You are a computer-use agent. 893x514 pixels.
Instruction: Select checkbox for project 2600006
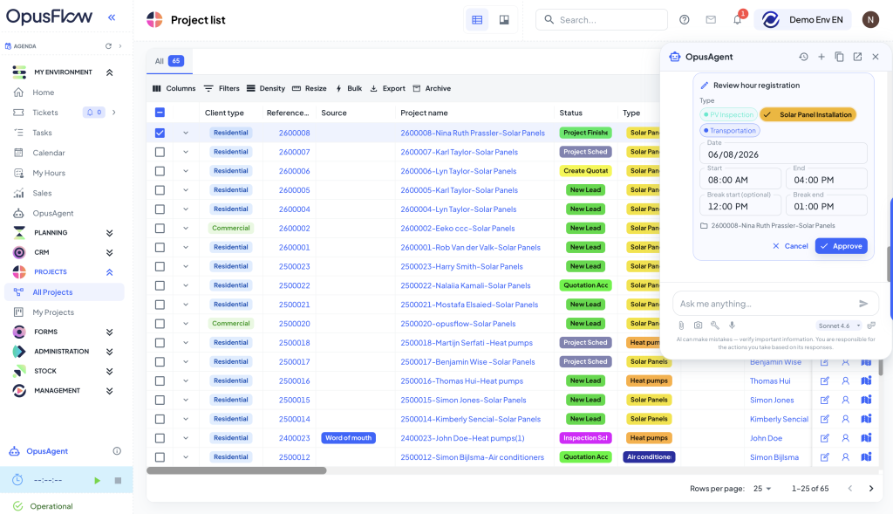point(160,171)
